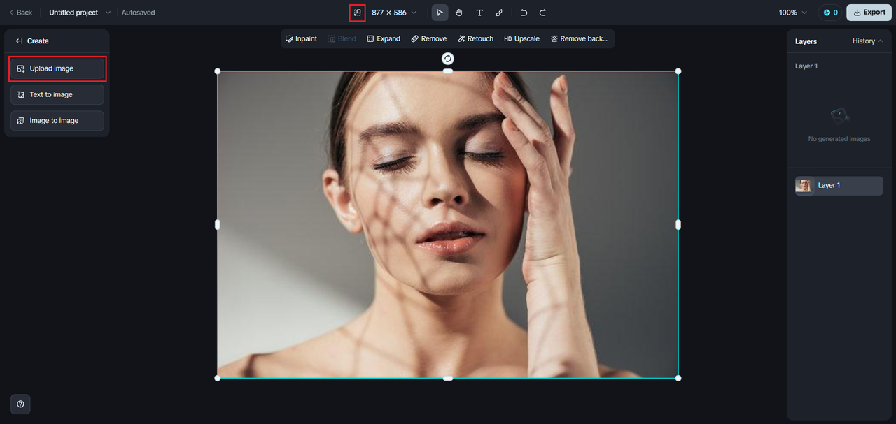Click the rotate handle above the image

[448, 59]
